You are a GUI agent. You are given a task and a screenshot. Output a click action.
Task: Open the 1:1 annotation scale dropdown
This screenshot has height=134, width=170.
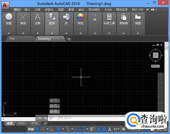pyautogui.click(x=116, y=129)
